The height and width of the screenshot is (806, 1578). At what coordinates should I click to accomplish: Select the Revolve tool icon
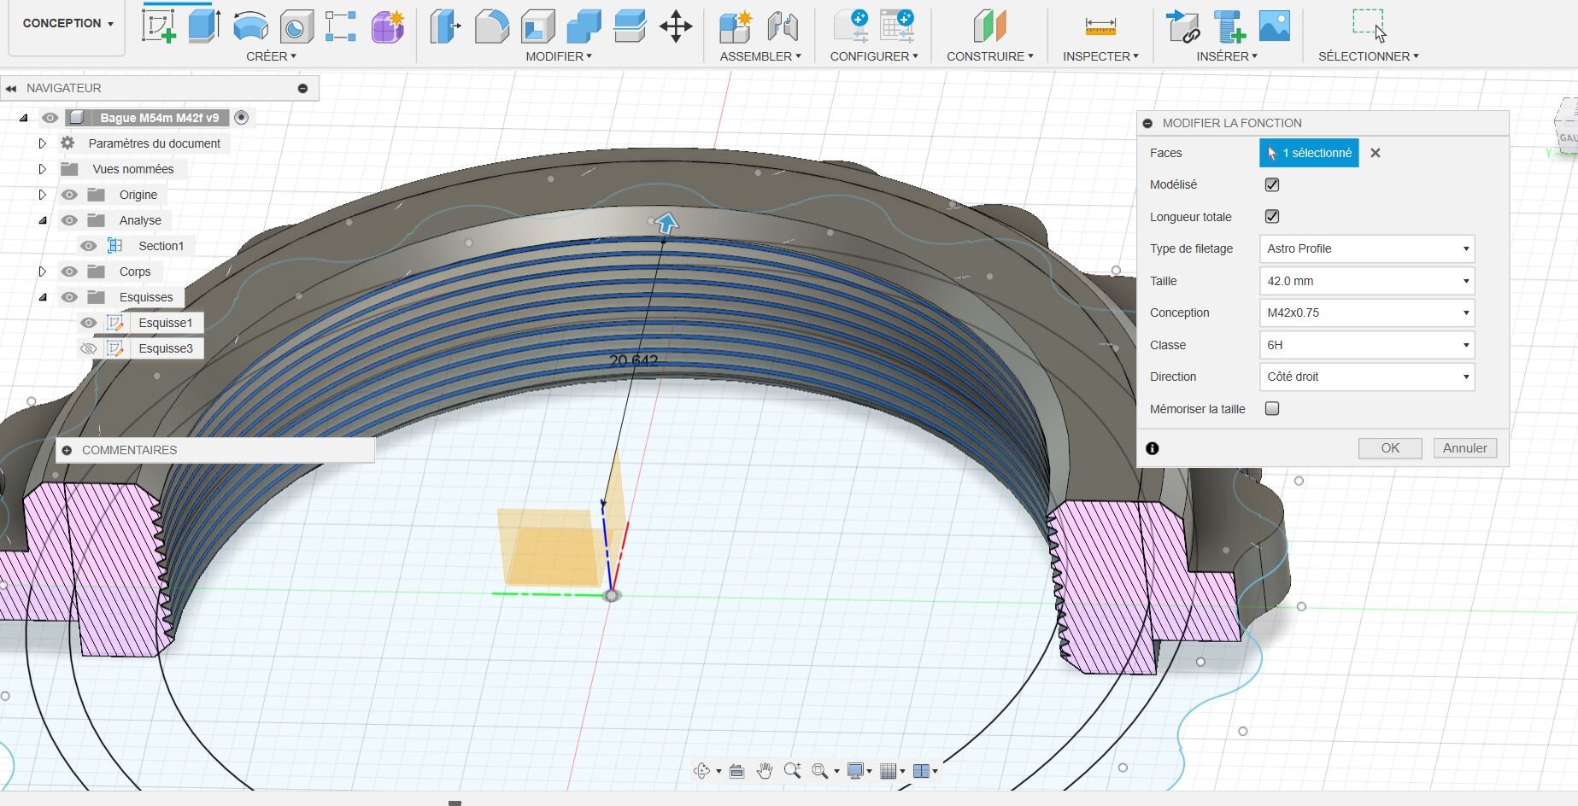coord(250,26)
